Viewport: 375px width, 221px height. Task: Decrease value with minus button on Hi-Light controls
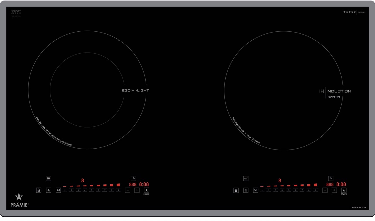click(x=127, y=190)
